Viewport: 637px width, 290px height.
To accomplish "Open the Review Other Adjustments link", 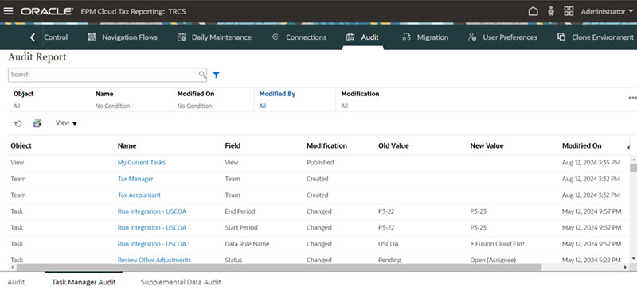I will click(154, 260).
